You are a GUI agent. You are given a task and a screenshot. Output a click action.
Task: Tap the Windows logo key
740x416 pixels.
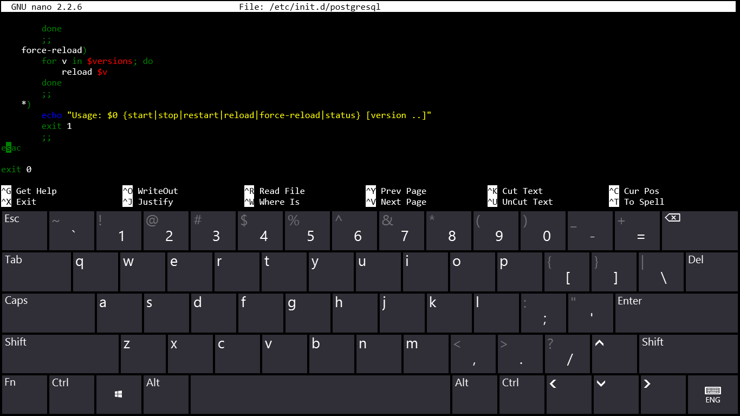tap(119, 394)
